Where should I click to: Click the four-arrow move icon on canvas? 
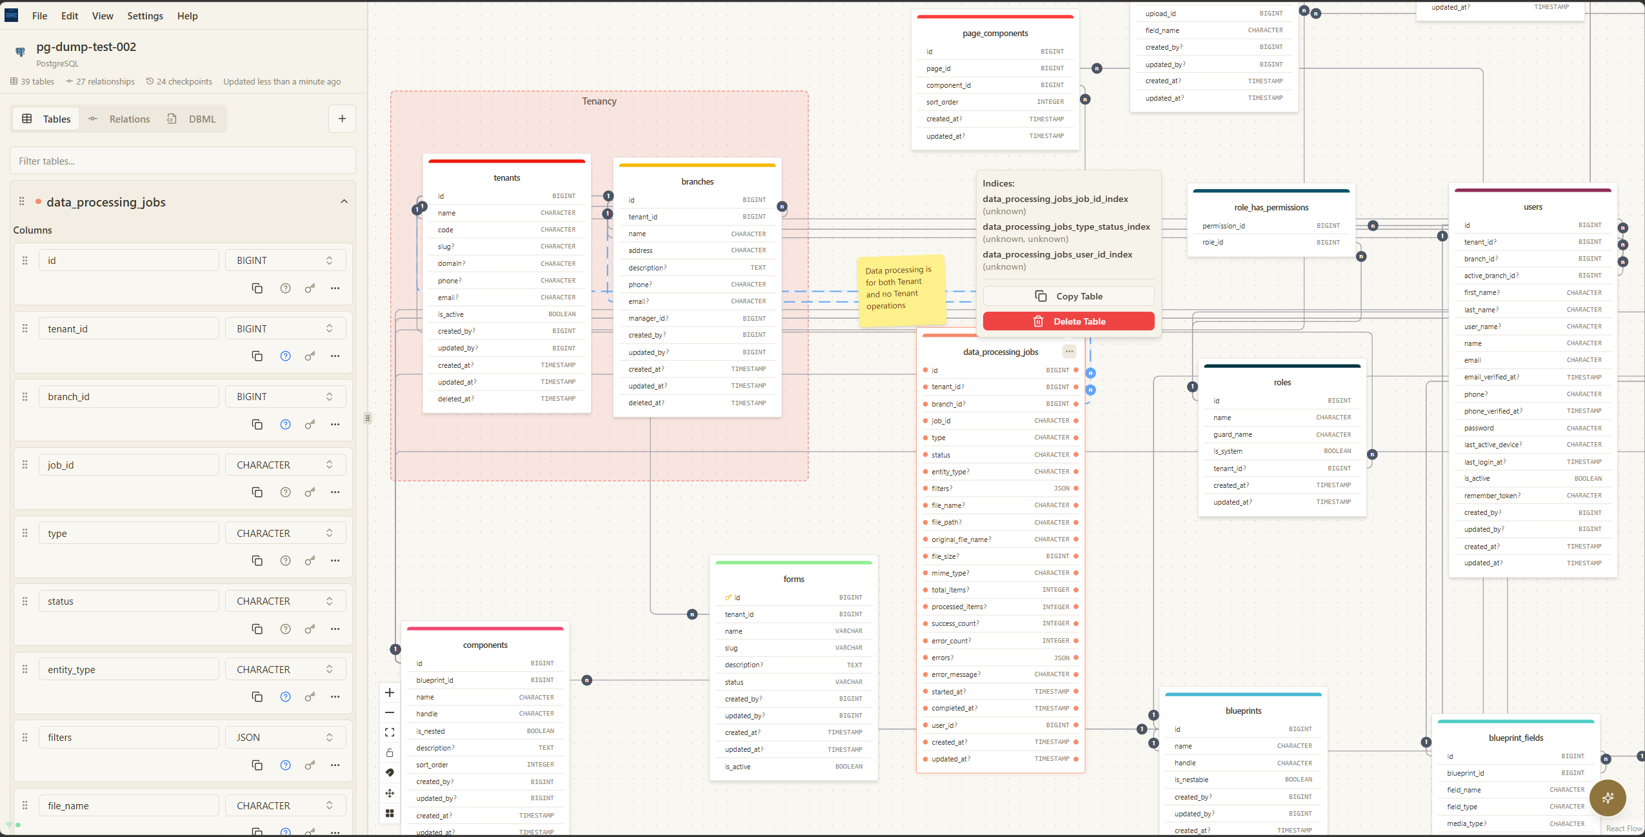point(390,793)
